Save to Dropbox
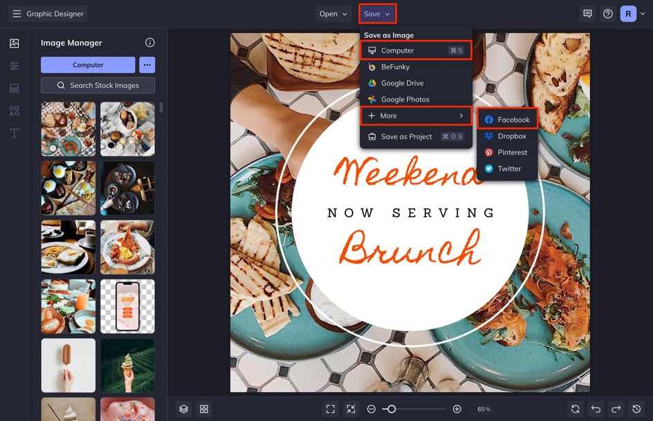The width and height of the screenshot is (653, 421). tap(507, 136)
